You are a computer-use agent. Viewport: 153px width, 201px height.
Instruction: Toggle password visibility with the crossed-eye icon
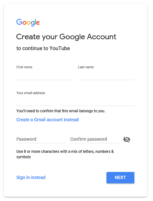pos(127,139)
